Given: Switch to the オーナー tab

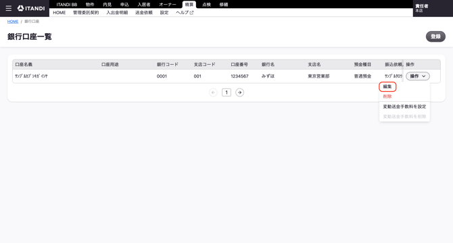Looking at the screenshot, I should pyautogui.click(x=168, y=5).
